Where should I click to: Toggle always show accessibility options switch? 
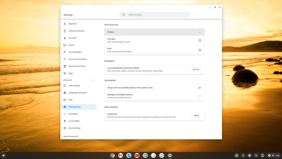point(199,88)
